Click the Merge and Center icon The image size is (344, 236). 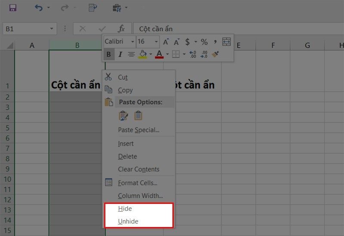(x=227, y=42)
